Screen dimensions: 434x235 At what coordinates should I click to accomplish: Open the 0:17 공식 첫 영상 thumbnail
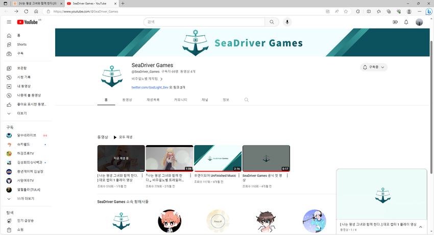[x=266, y=158]
